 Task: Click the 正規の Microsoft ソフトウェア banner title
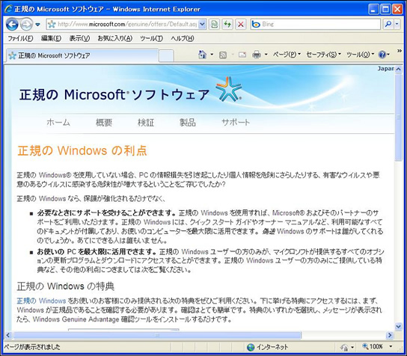click(114, 94)
